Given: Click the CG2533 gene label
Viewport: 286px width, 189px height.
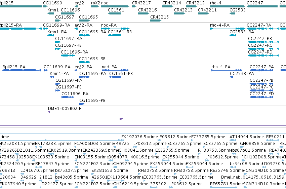Looking at the screenshot, I should 238,10.
